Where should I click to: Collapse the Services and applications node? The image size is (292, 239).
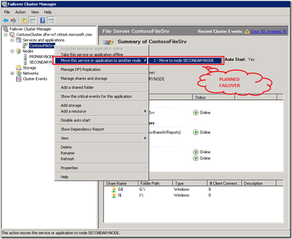pyautogui.click(x=12, y=40)
